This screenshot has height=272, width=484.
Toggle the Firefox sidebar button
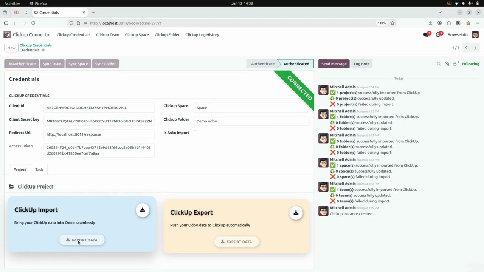pos(6,23)
